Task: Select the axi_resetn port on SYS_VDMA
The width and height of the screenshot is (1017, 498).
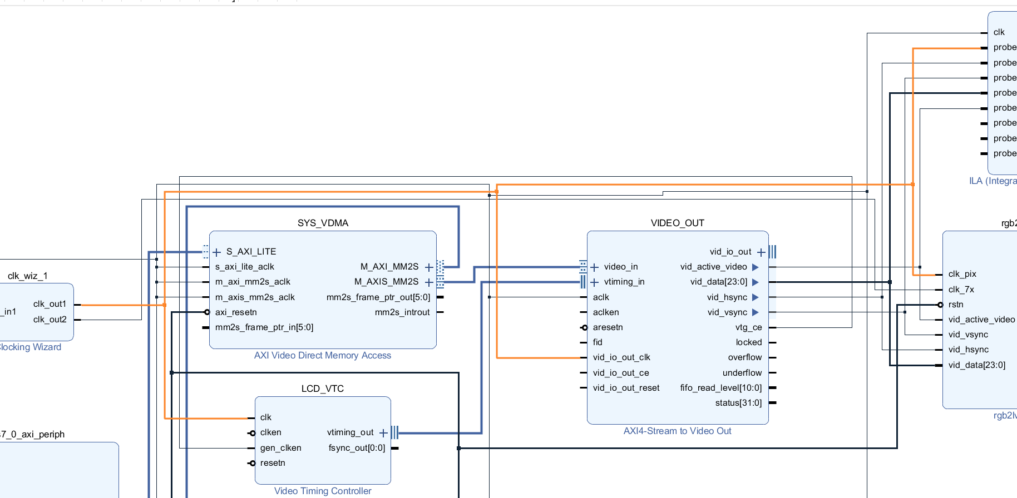Action: click(x=236, y=312)
